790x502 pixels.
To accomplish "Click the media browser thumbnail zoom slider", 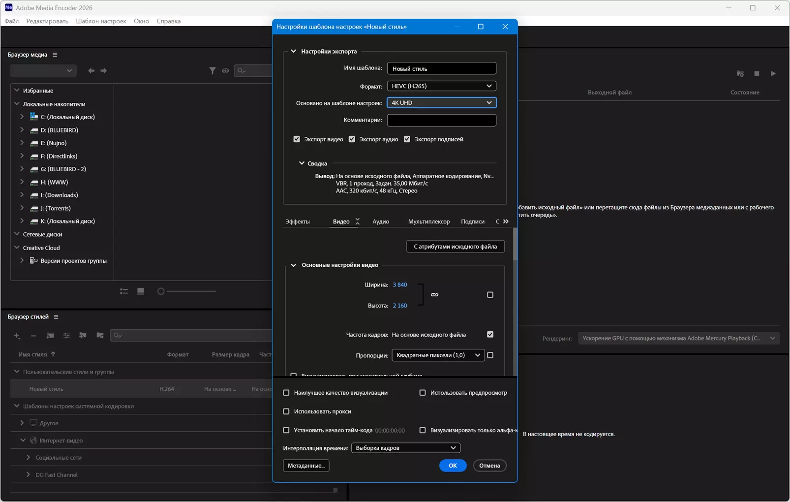I will [x=187, y=291].
